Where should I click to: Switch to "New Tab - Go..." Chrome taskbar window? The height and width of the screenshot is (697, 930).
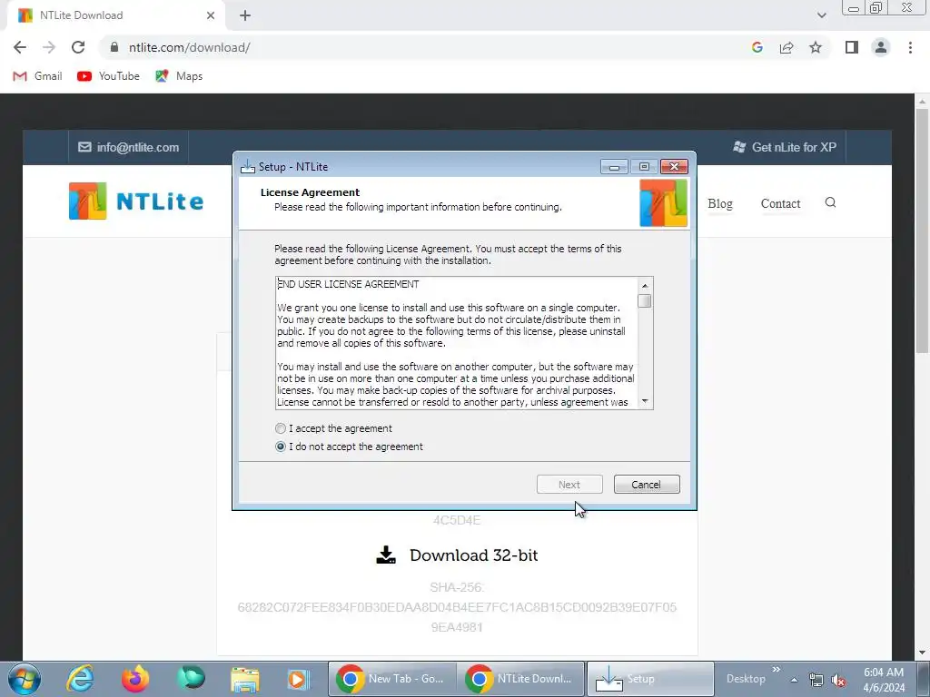392,679
